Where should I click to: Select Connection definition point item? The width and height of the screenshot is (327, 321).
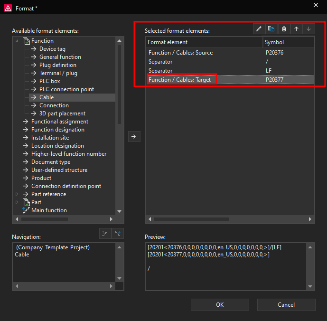[66, 186]
